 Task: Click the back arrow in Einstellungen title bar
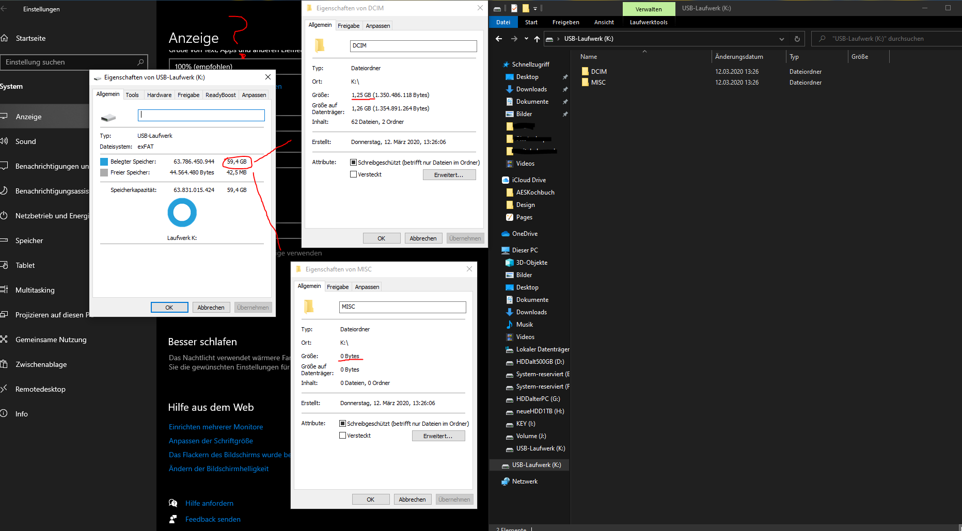point(4,9)
